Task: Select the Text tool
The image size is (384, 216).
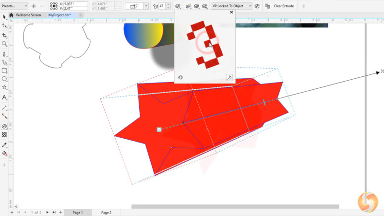Action: [x=4, y=97]
